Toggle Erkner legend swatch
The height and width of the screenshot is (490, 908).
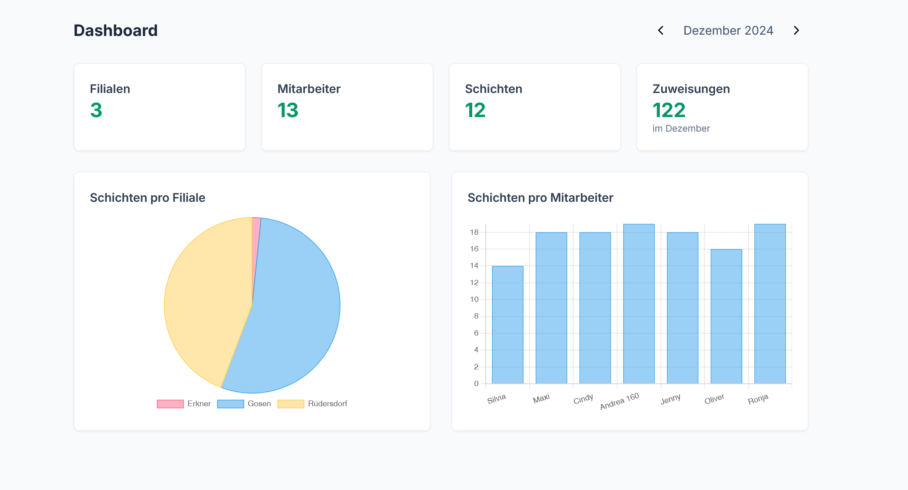170,404
